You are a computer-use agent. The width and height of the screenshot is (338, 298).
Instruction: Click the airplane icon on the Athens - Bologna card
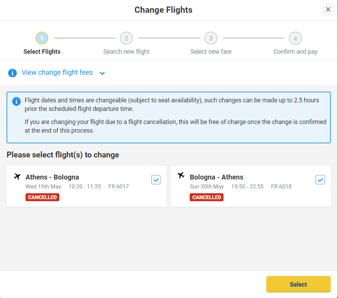pyautogui.click(x=17, y=176)
